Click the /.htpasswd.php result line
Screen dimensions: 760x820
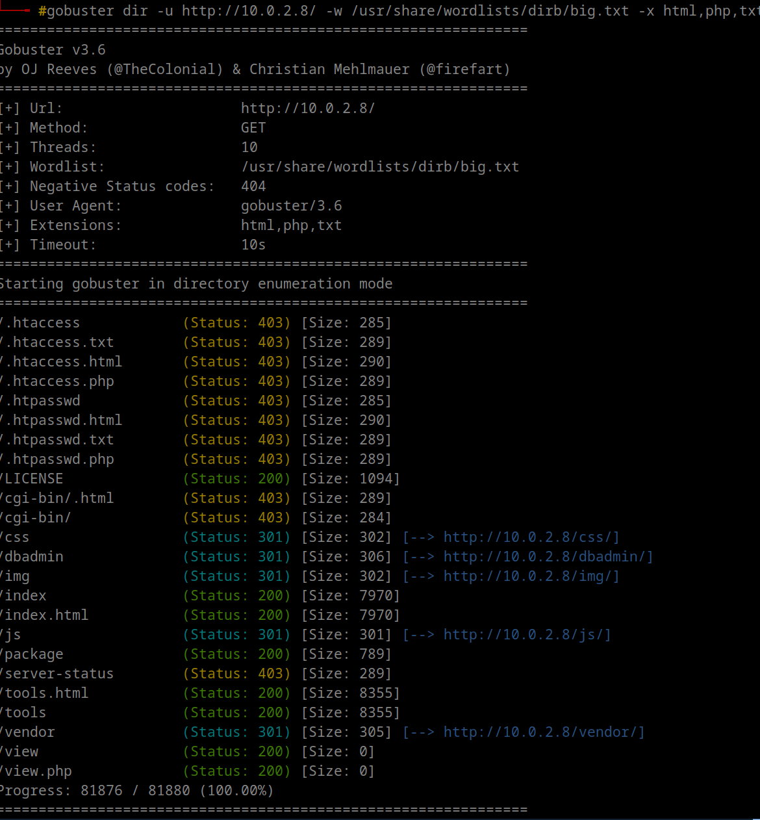tap(57, 459)
